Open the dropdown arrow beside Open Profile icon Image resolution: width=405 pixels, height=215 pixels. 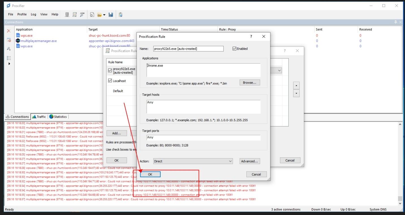coord(104,15)
